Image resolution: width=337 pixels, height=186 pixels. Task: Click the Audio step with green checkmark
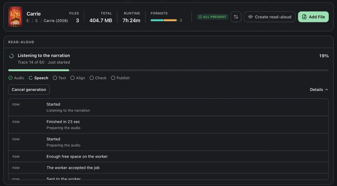click(x=16, y=78)
